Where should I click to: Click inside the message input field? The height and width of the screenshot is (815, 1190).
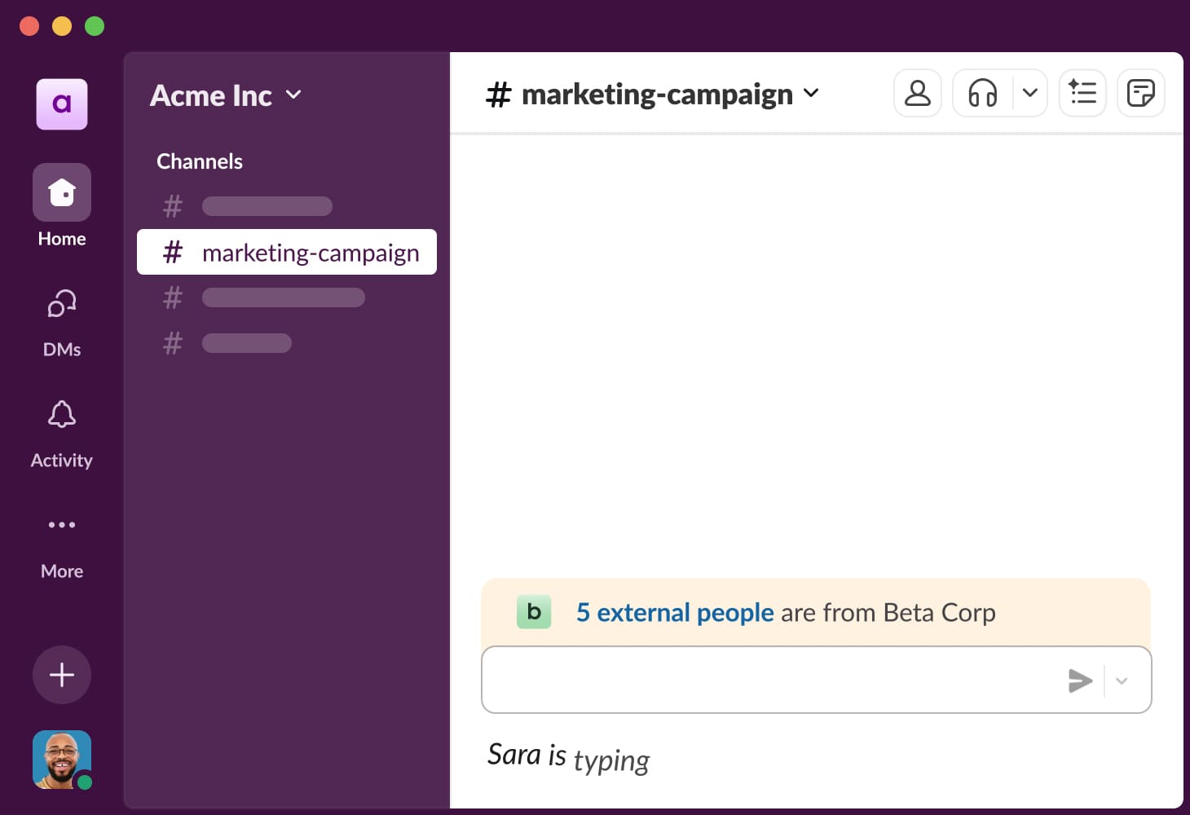pos(774,680)
